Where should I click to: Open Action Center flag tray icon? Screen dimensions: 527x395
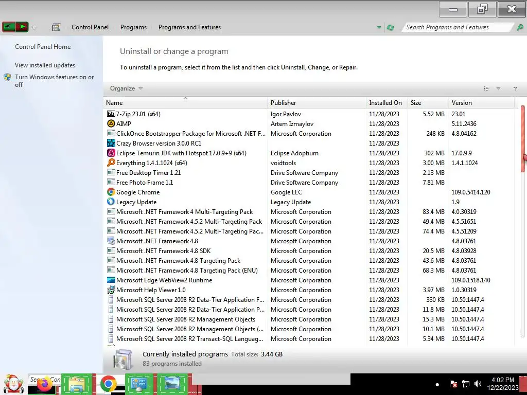click(453, 384)
